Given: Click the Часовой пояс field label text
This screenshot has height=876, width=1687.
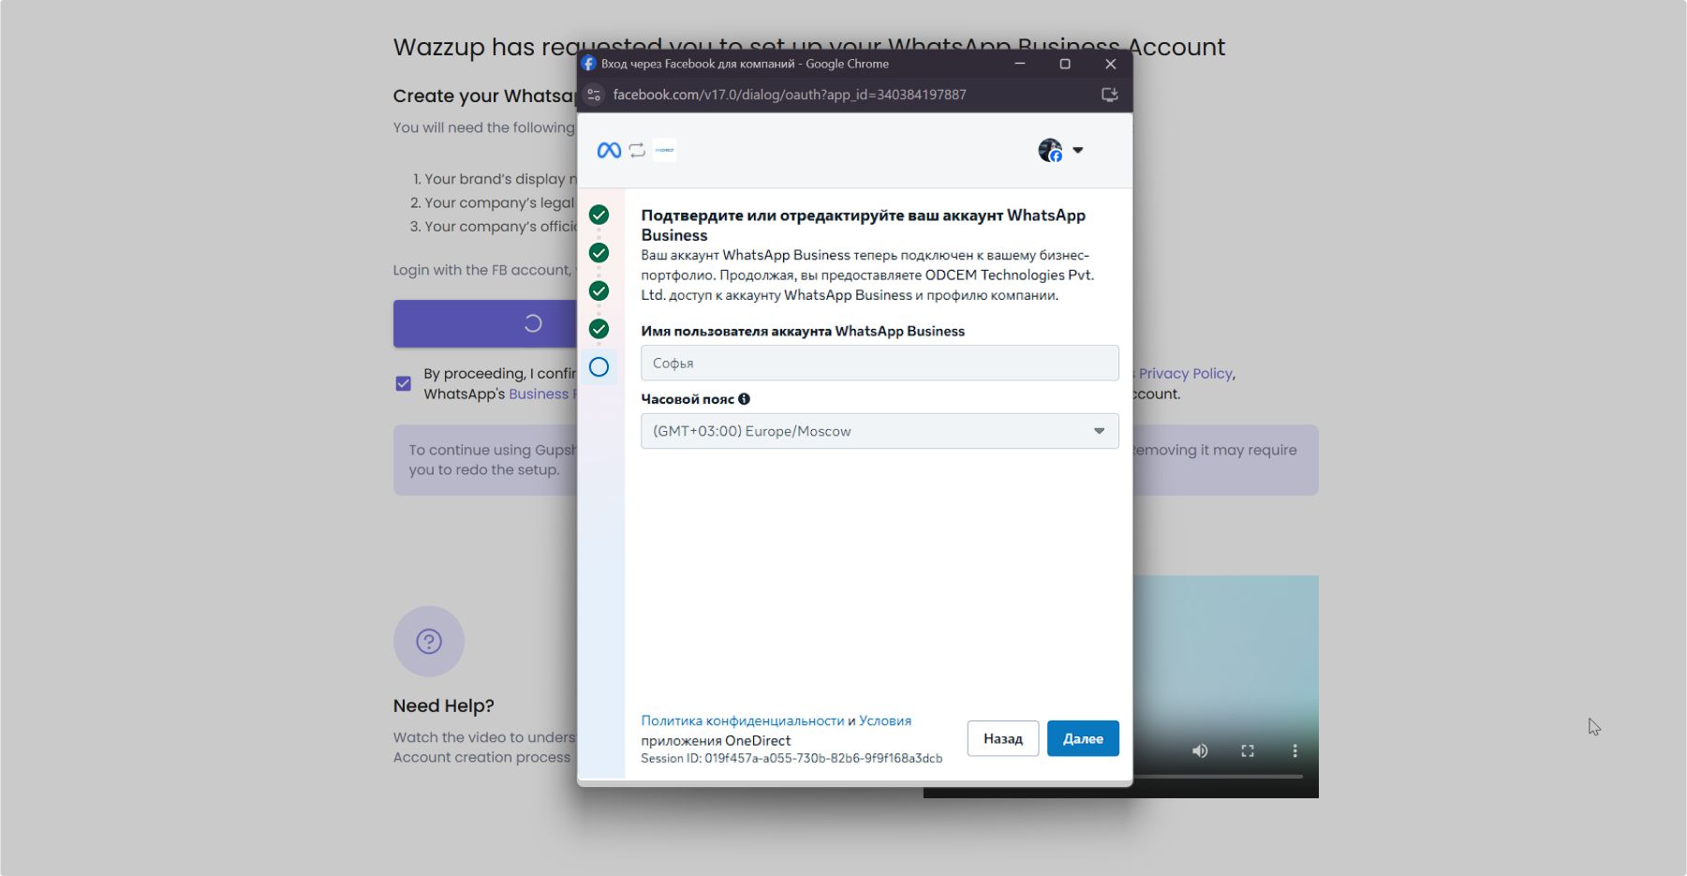Looking at the screenshot, I should (688, 399).
